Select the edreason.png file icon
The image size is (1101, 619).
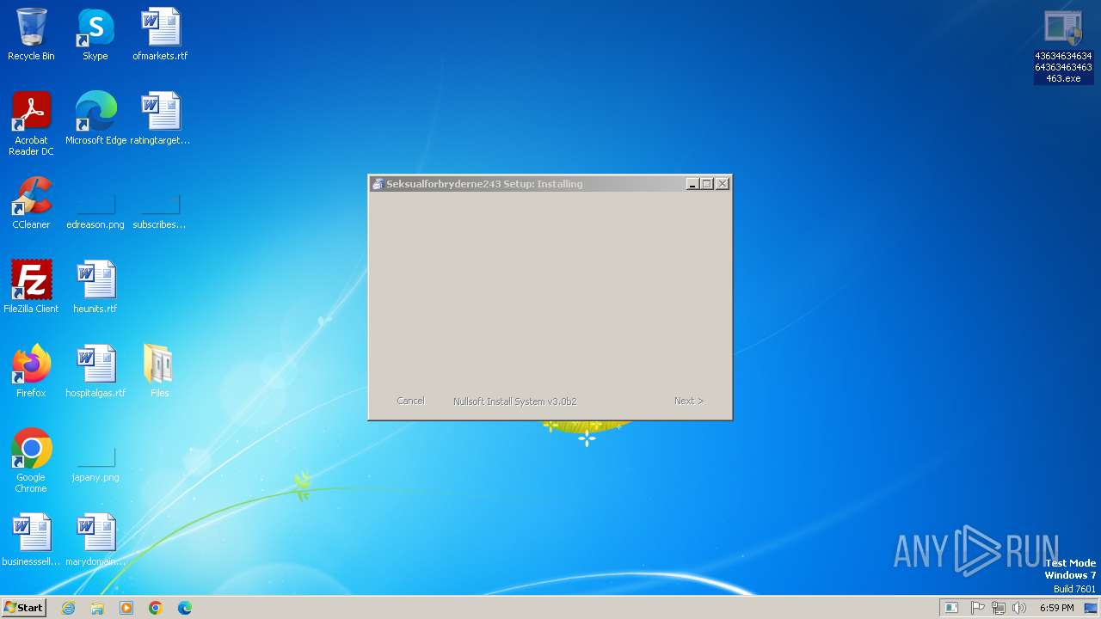(95, 211)
